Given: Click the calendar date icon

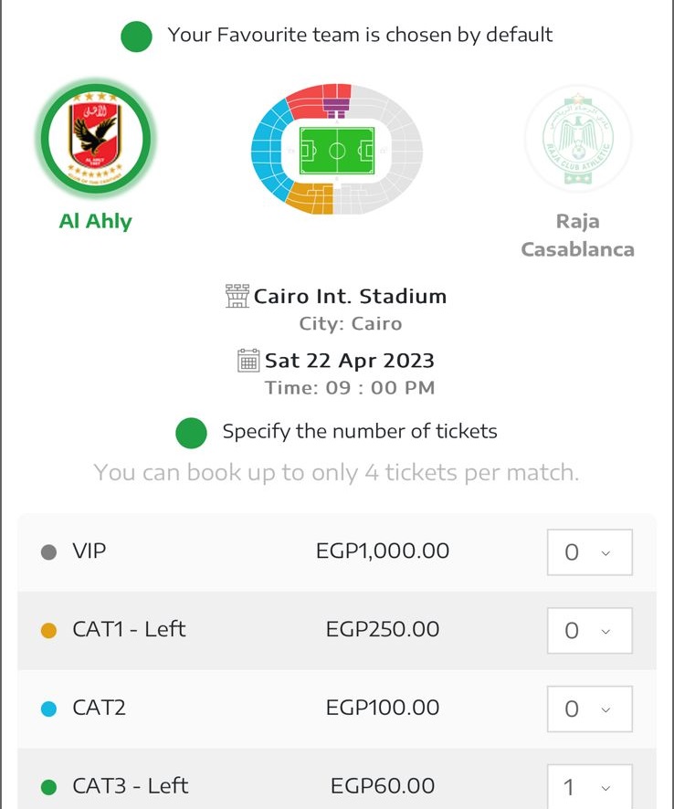Looking at the screenshot, I should 248,360.
